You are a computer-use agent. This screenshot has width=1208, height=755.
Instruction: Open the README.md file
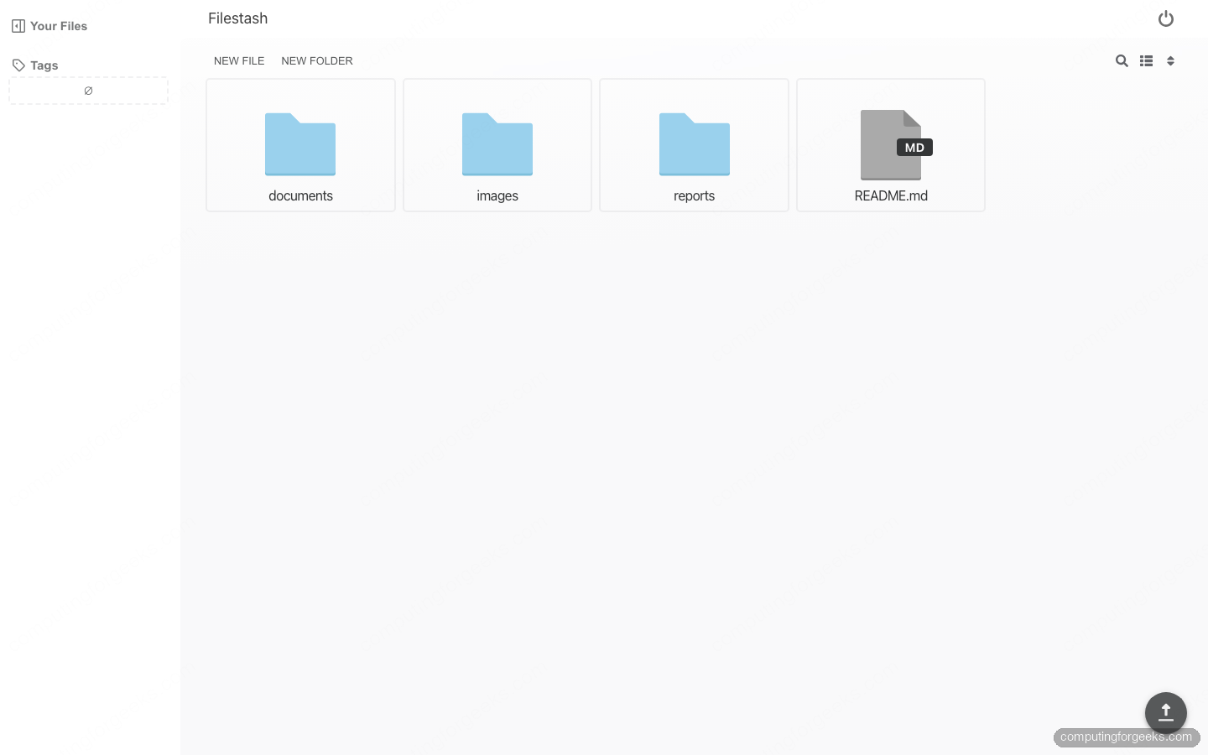(891, 145)
